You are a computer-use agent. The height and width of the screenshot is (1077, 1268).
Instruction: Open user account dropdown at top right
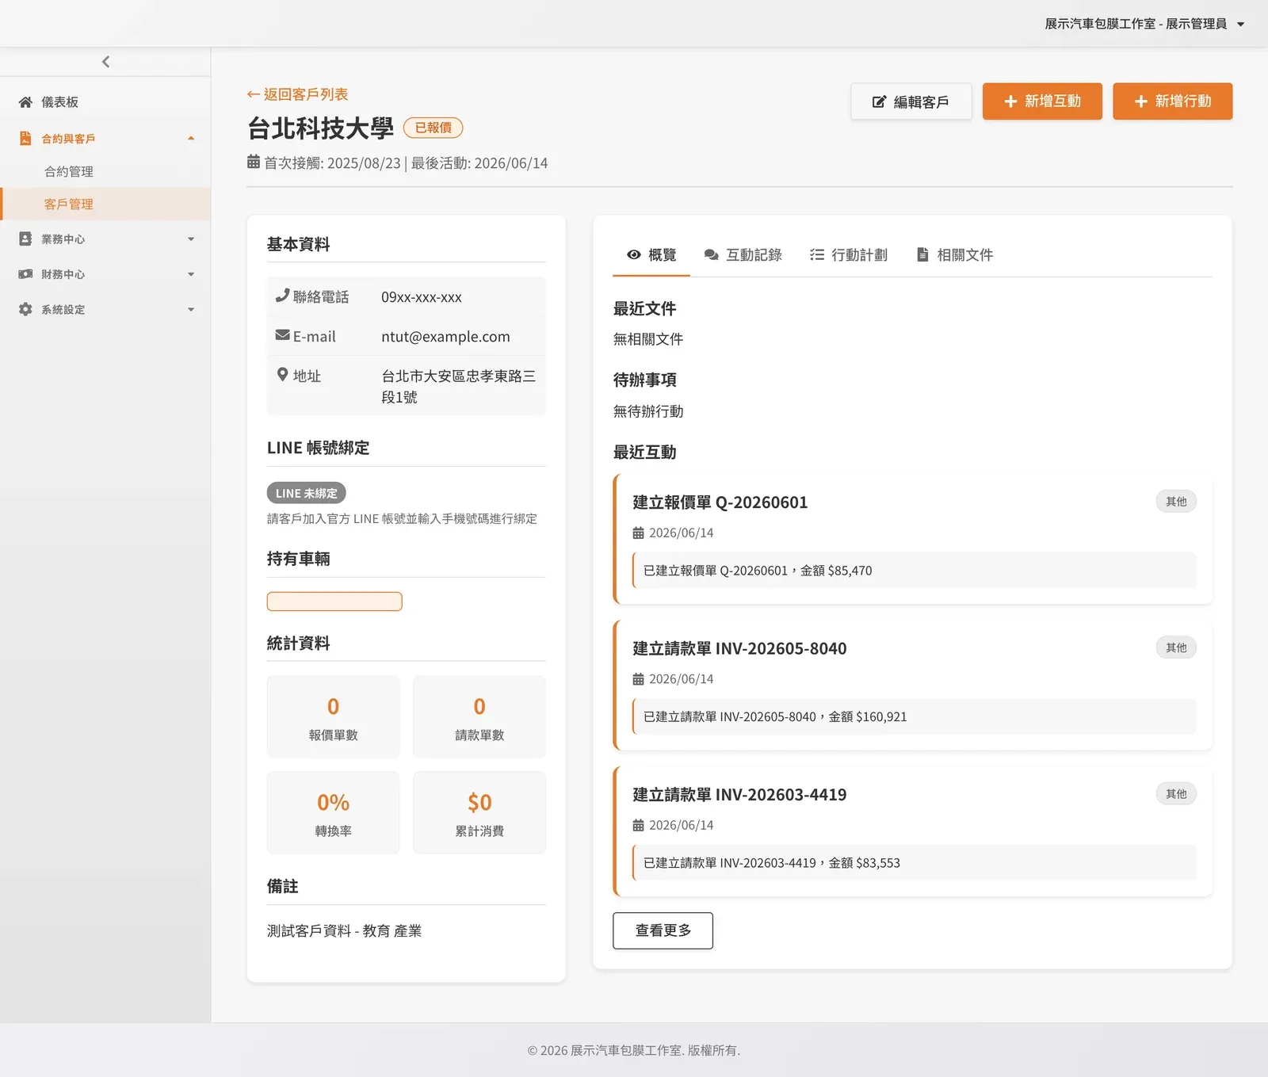(x=1144, y=24)
